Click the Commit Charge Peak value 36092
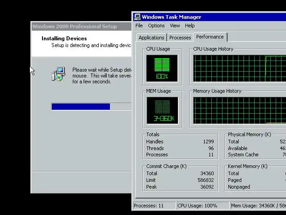The width and height of the screenshot is (286, 215). [207, 187]
